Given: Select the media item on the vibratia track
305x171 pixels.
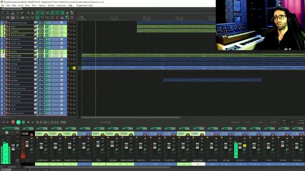Looking at the screenshot, I should (212, 80).
